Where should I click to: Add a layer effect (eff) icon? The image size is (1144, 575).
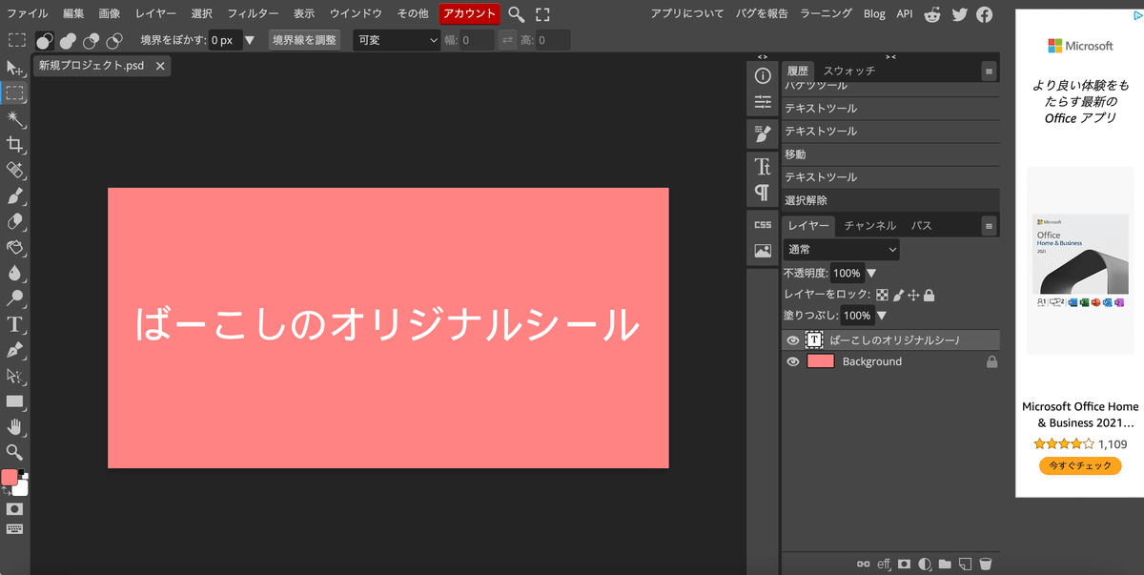[x=884, y=564]
